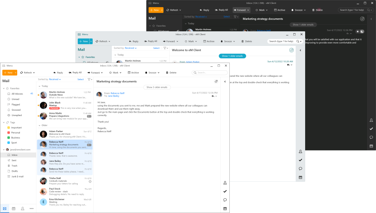The height and width of the screenshot is (213, 376).
Task: Open New button dropdown arrow in front window
Action: (x=16, y=73)
